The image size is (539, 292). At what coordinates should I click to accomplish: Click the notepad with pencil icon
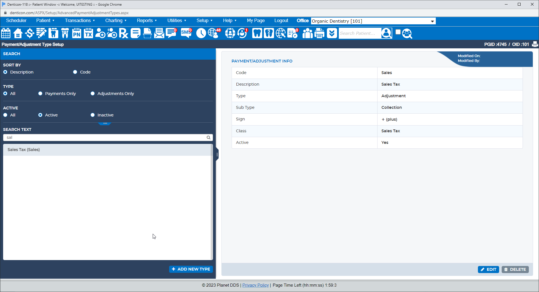point(41,33)
